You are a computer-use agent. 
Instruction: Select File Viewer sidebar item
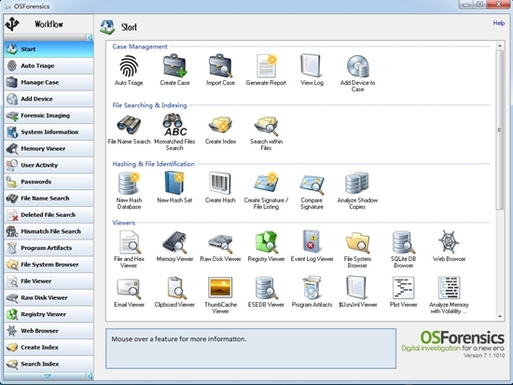49,281
